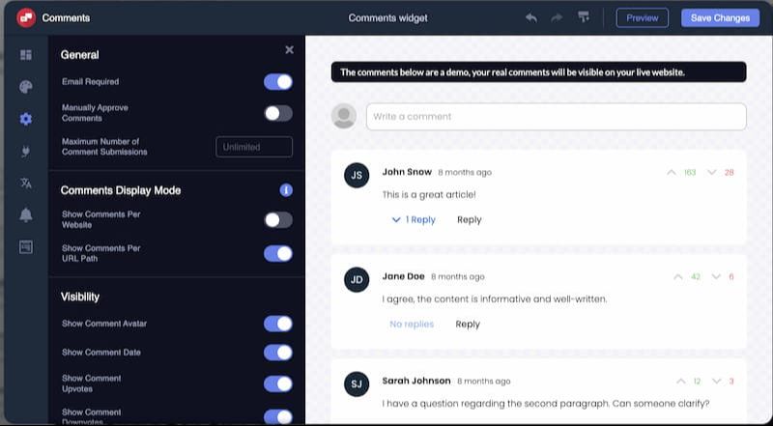
Task: Click the General section heading
Action: click(80, 55)
